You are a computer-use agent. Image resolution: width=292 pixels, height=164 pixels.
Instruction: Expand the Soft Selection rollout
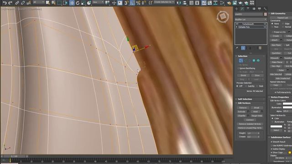pyautogui.click(x=245, y=99)
